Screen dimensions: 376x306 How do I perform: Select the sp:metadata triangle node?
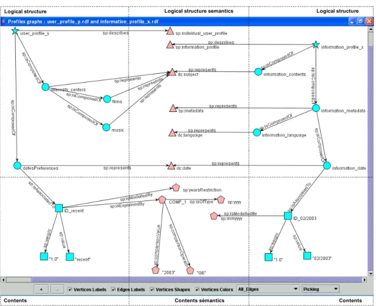[x=173, y=108]
